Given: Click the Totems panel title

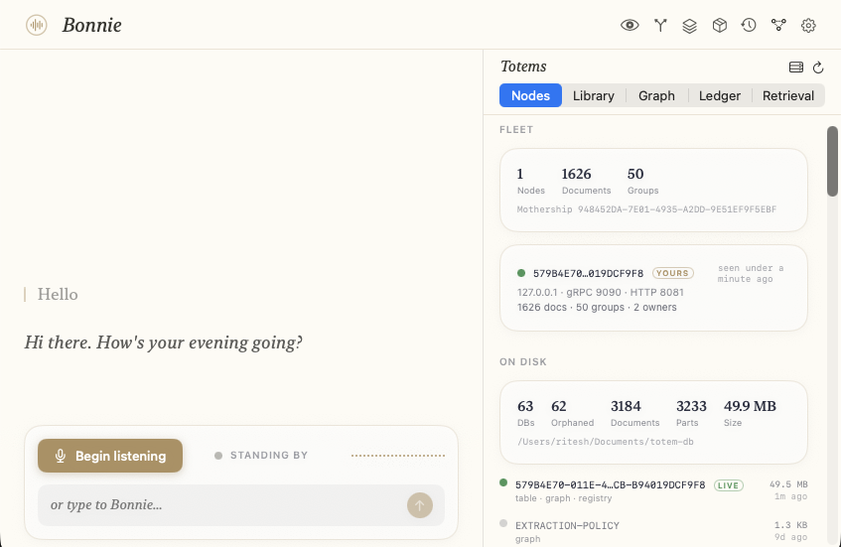Looking at the screenshot, I should point(523,67).
